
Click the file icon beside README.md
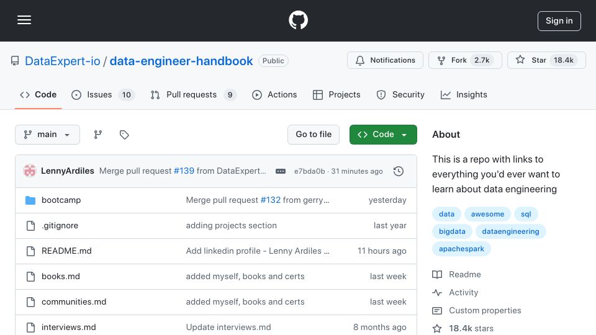click(30, 251)
